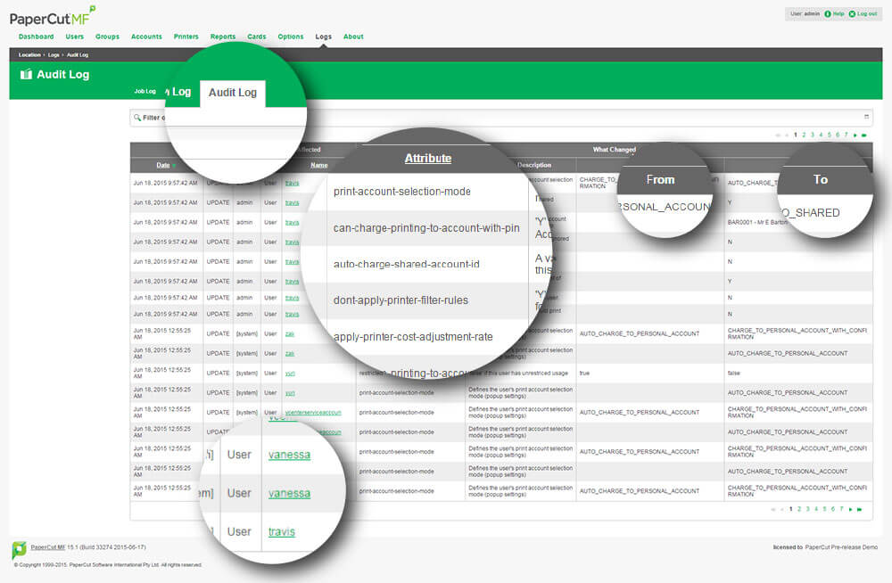The image size is (892, 583).
Task: Go to page 2 above the table
Action: tap(804, 135)
